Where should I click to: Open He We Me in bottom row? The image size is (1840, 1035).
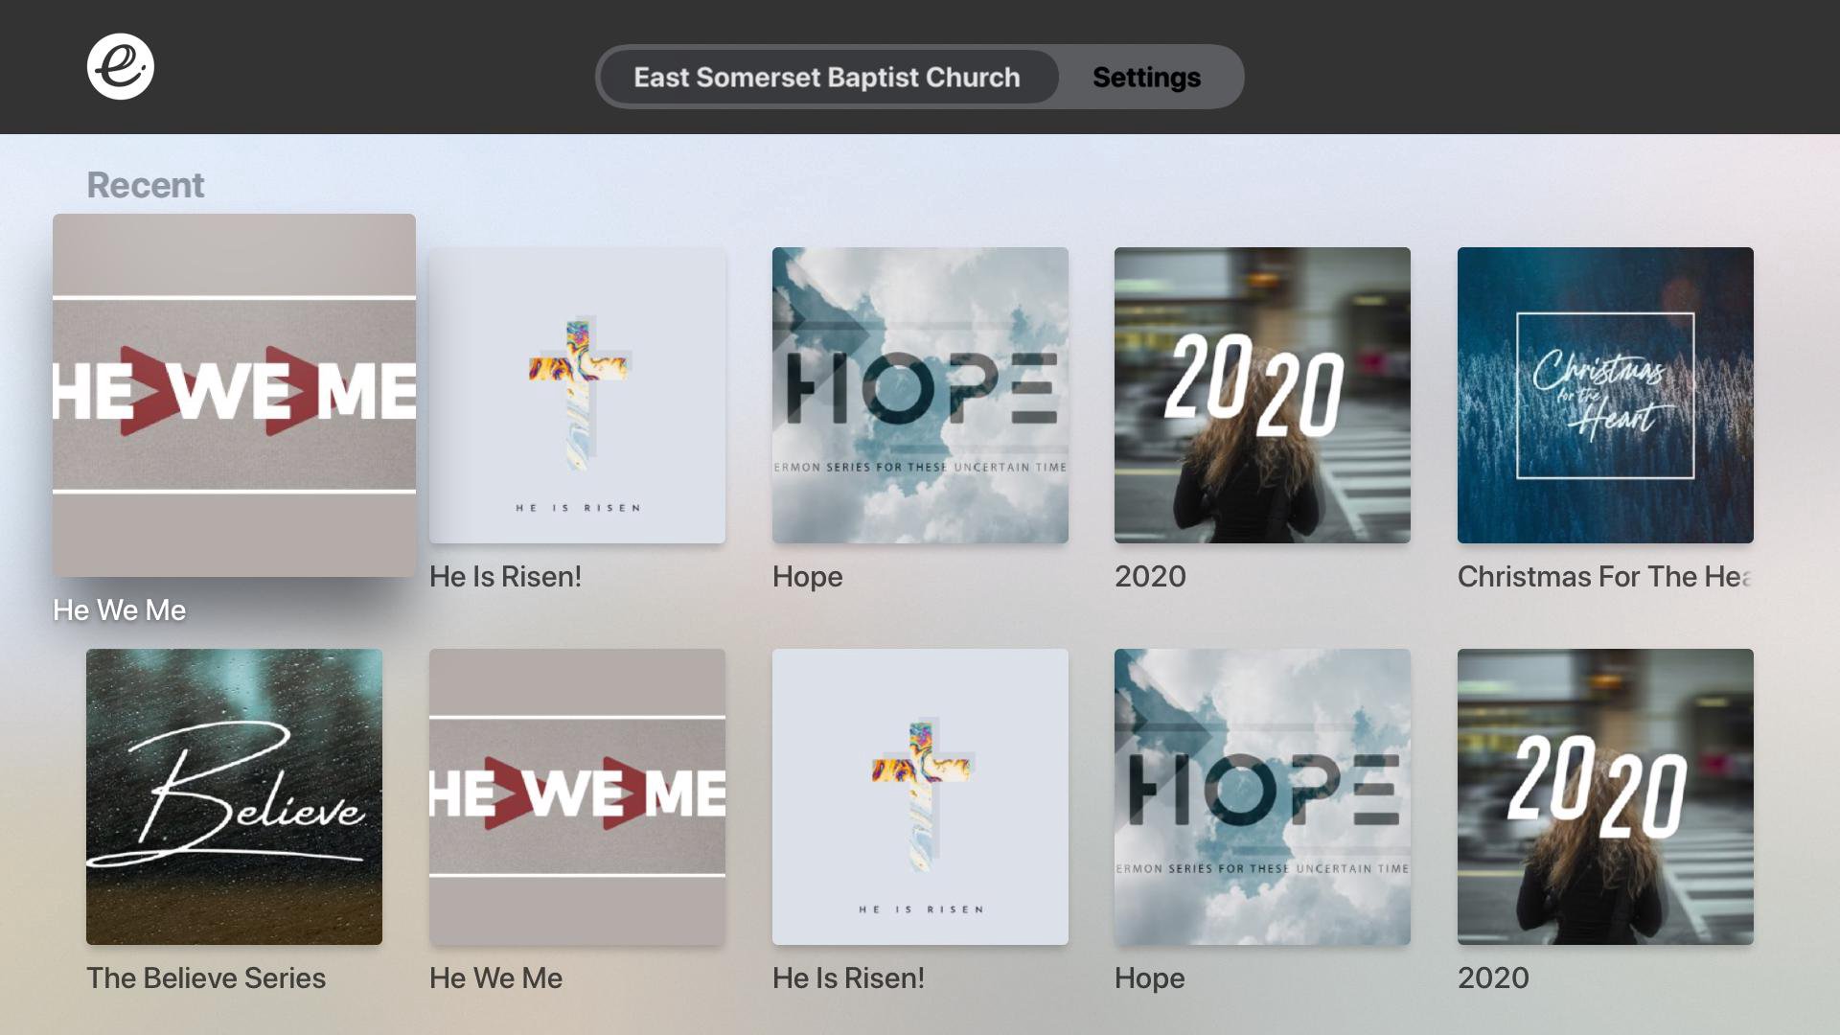577,796
